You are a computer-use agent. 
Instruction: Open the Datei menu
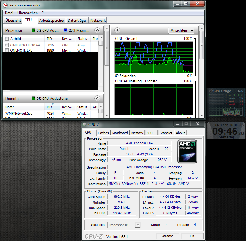(9, 13)
